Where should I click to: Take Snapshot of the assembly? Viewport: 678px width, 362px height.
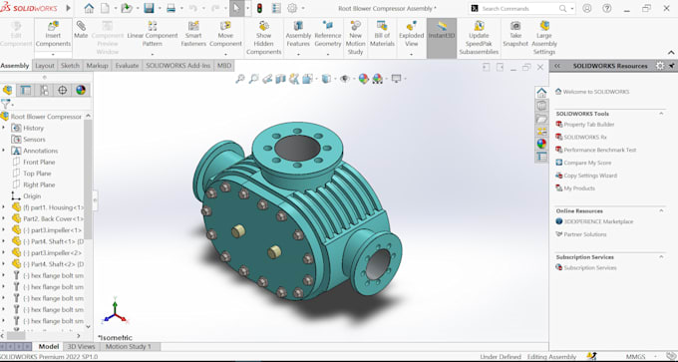click(x=515, y=35)
